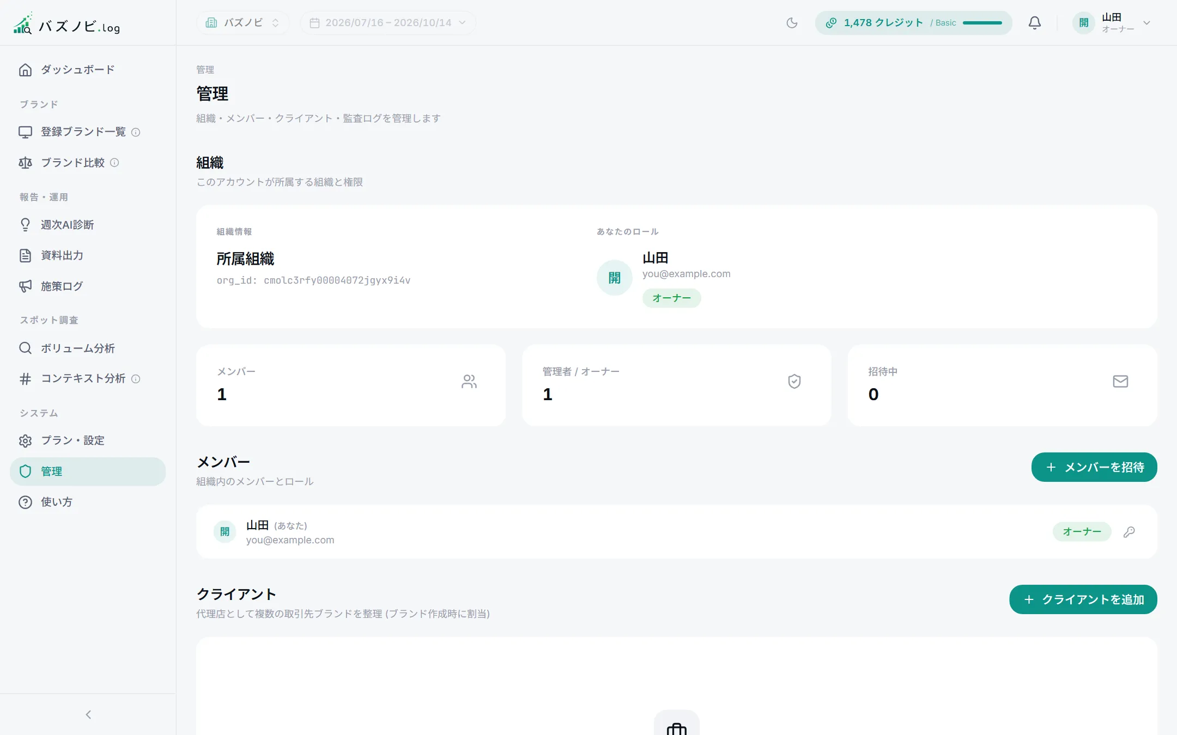Open 使い方 help page

coord(88,502)
